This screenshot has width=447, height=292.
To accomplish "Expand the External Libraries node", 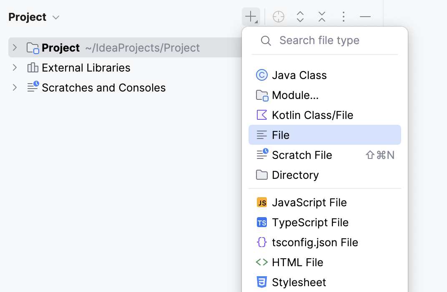I will point(15,67).
